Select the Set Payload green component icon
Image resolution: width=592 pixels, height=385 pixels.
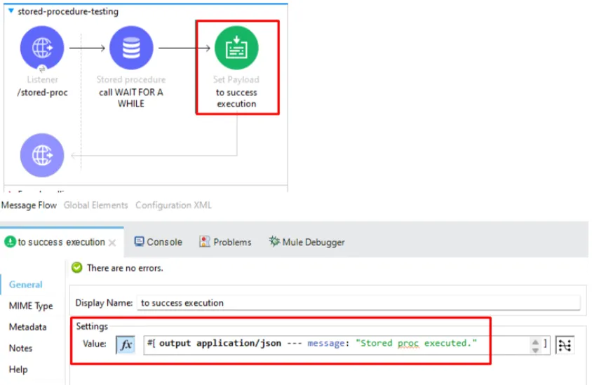click(x=236, y=48)
